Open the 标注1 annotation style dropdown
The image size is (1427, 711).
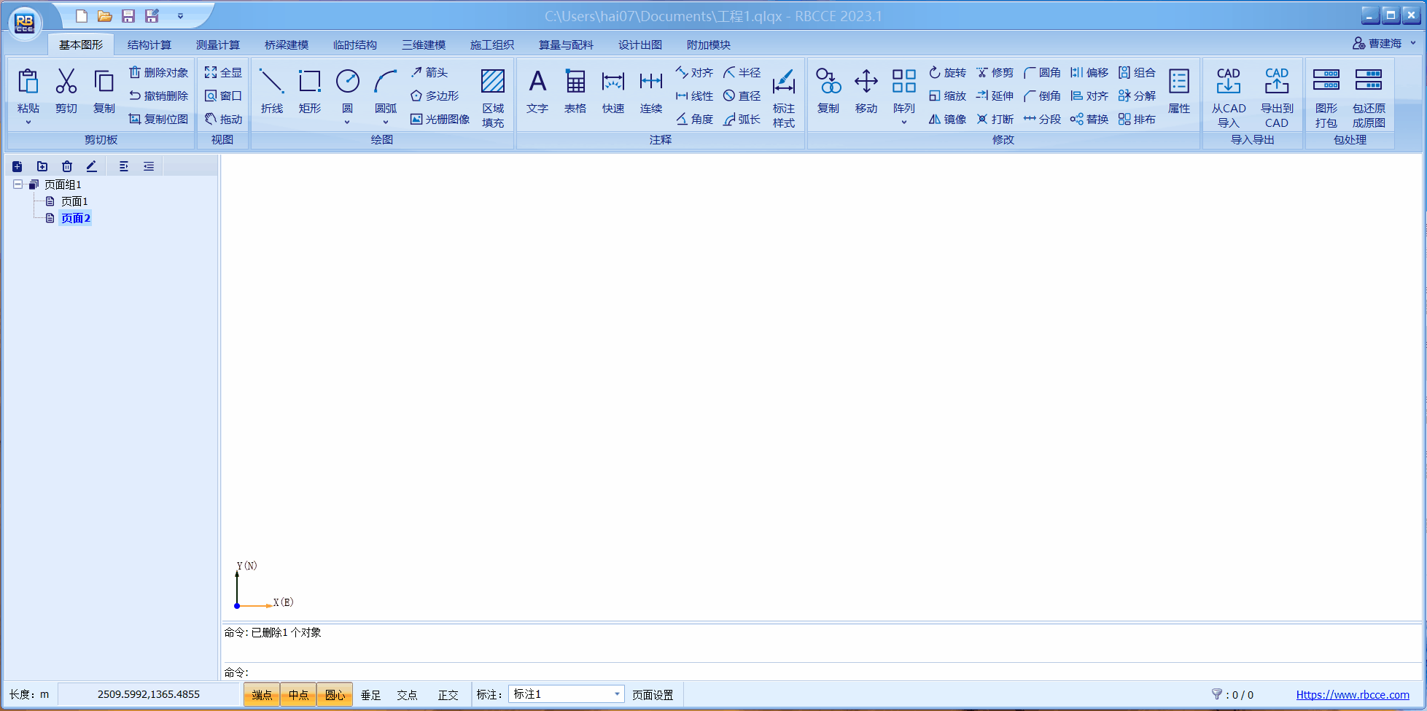(x=617, y=694)
